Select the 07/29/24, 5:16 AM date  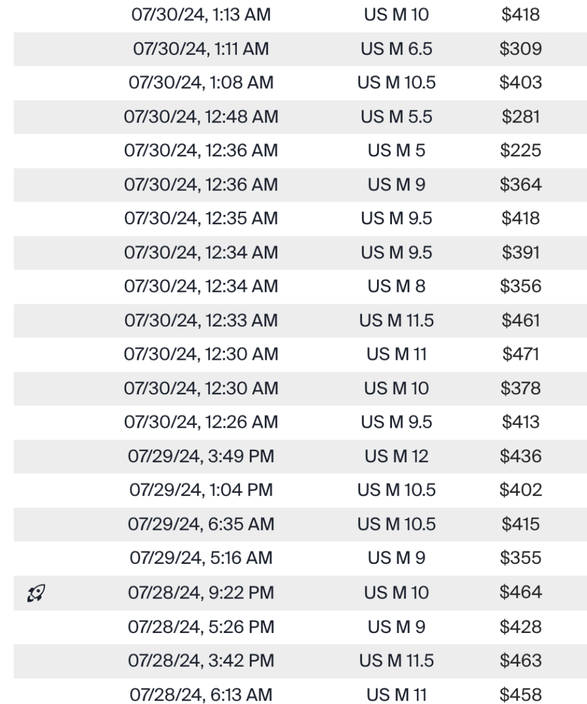click(x=201, y=559)
